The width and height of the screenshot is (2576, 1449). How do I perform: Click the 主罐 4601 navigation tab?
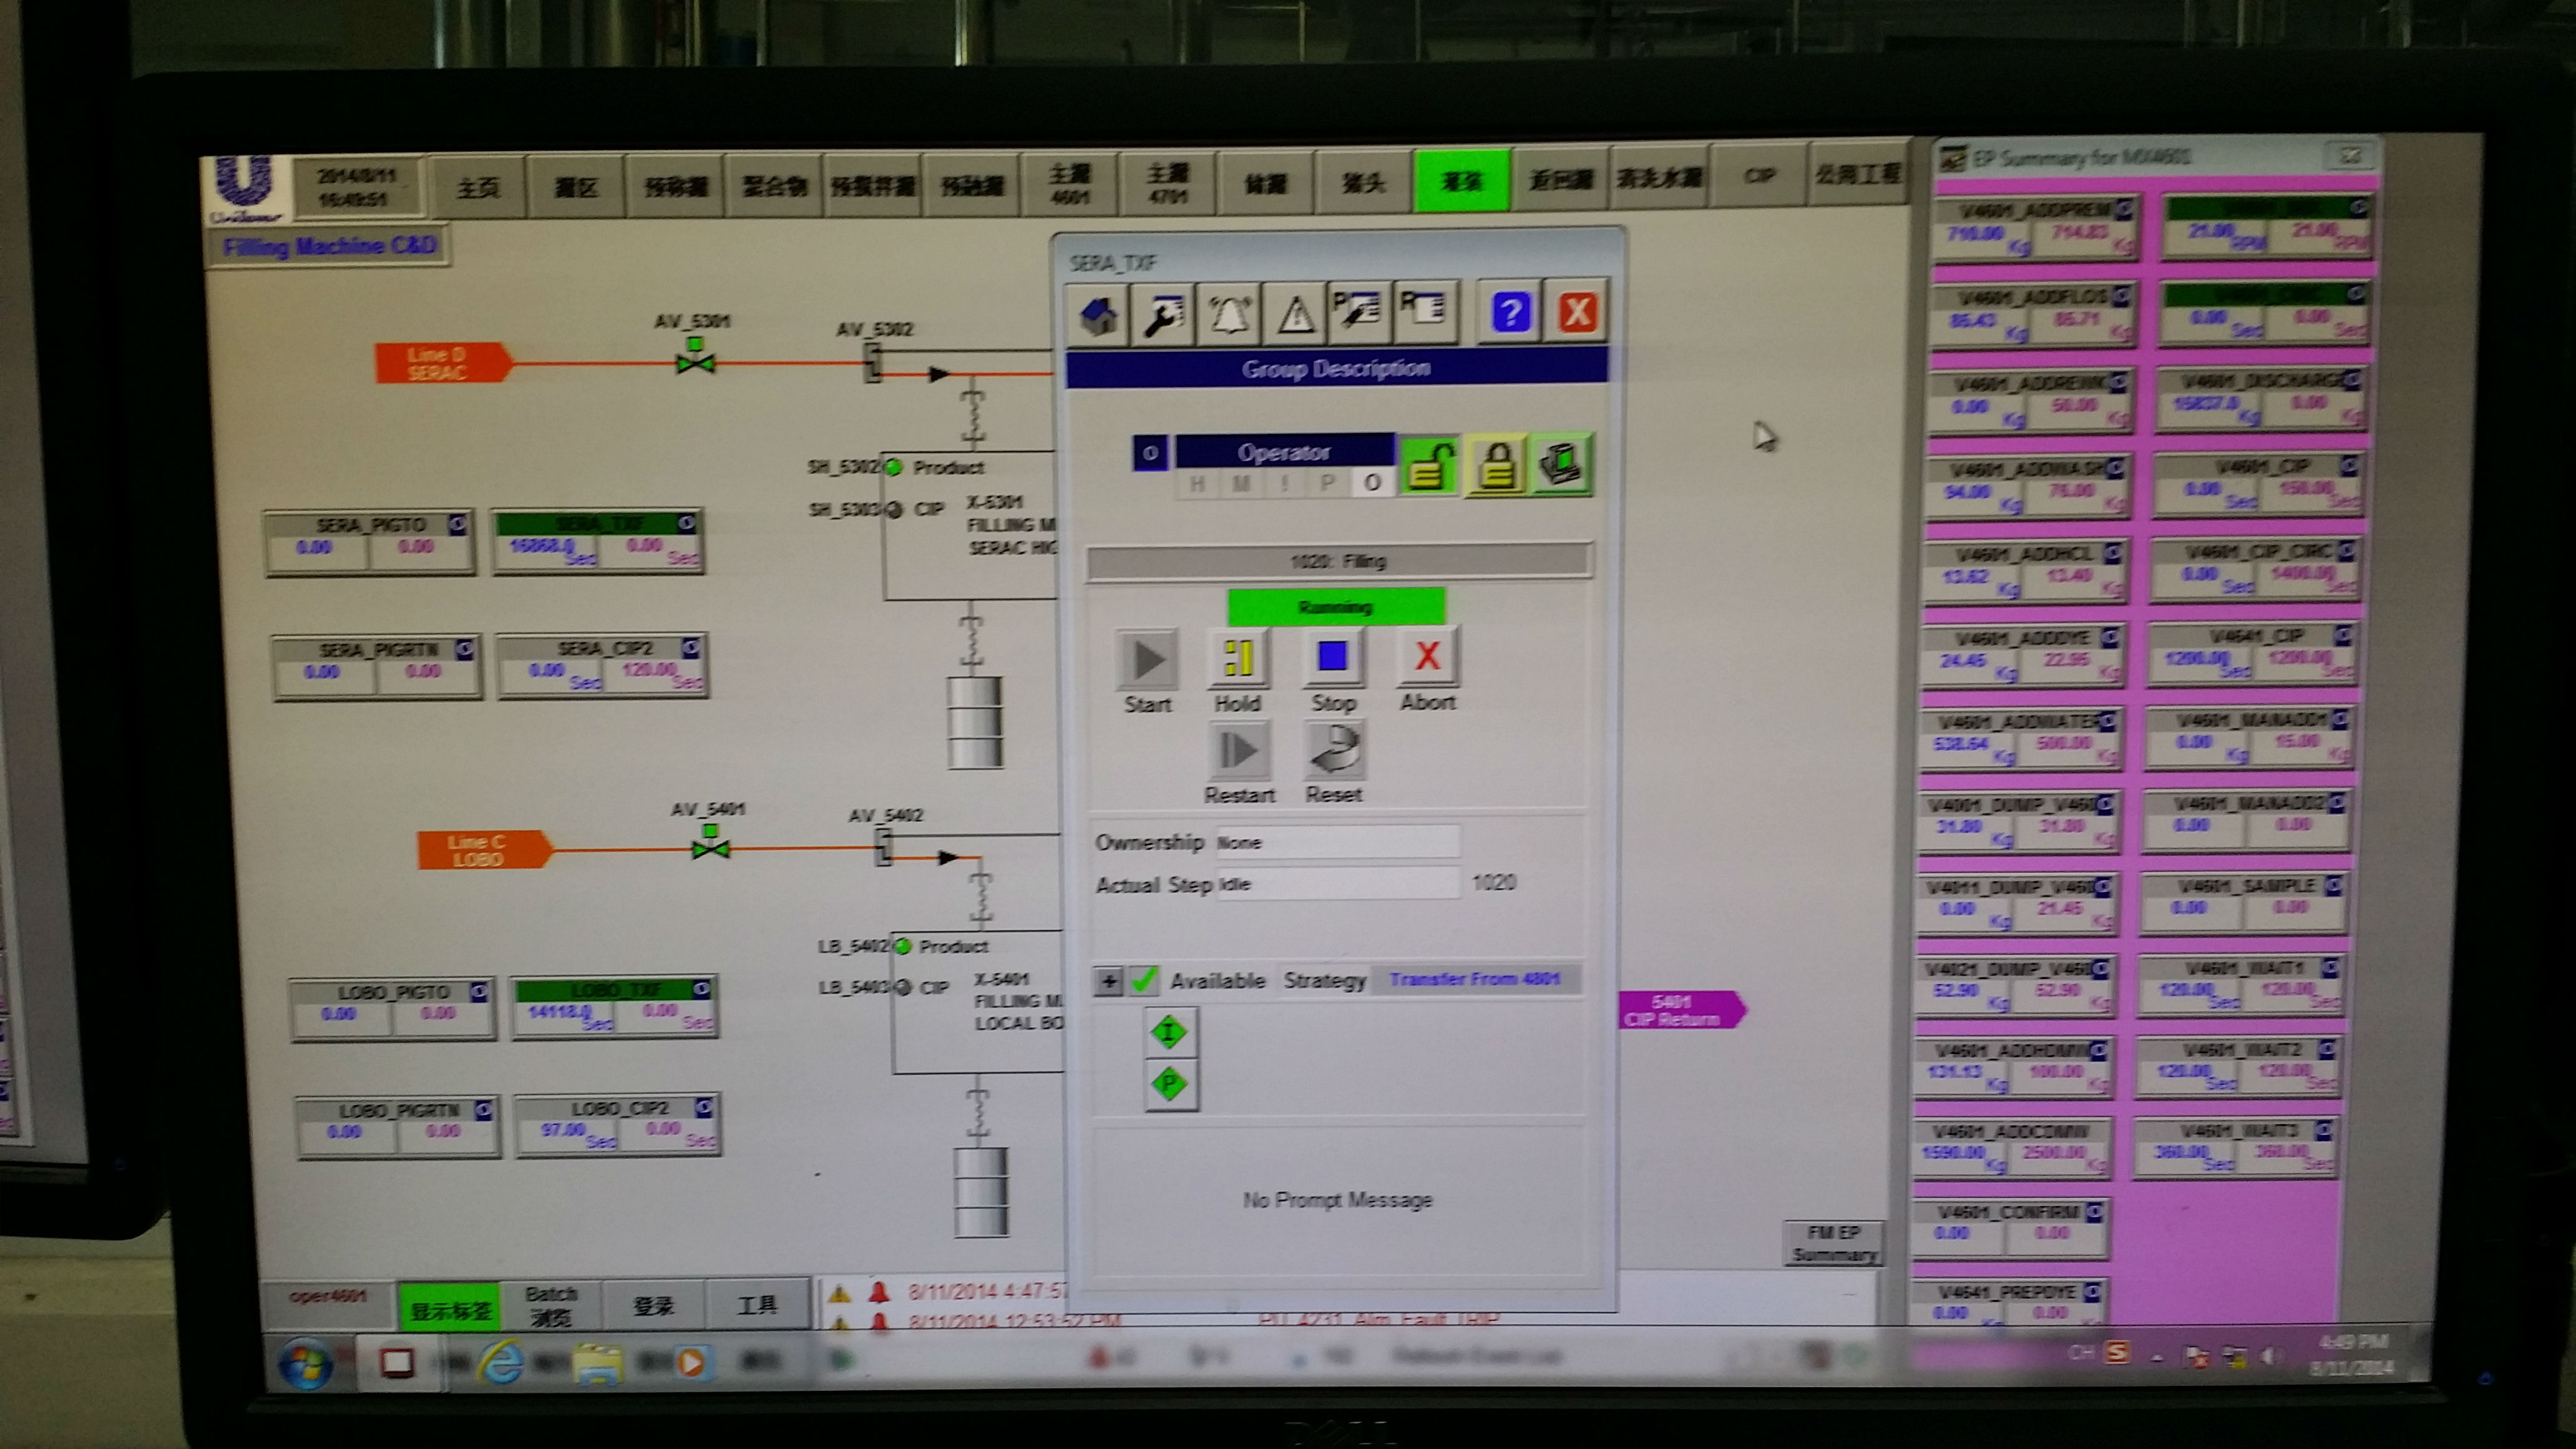(1069, 184)
